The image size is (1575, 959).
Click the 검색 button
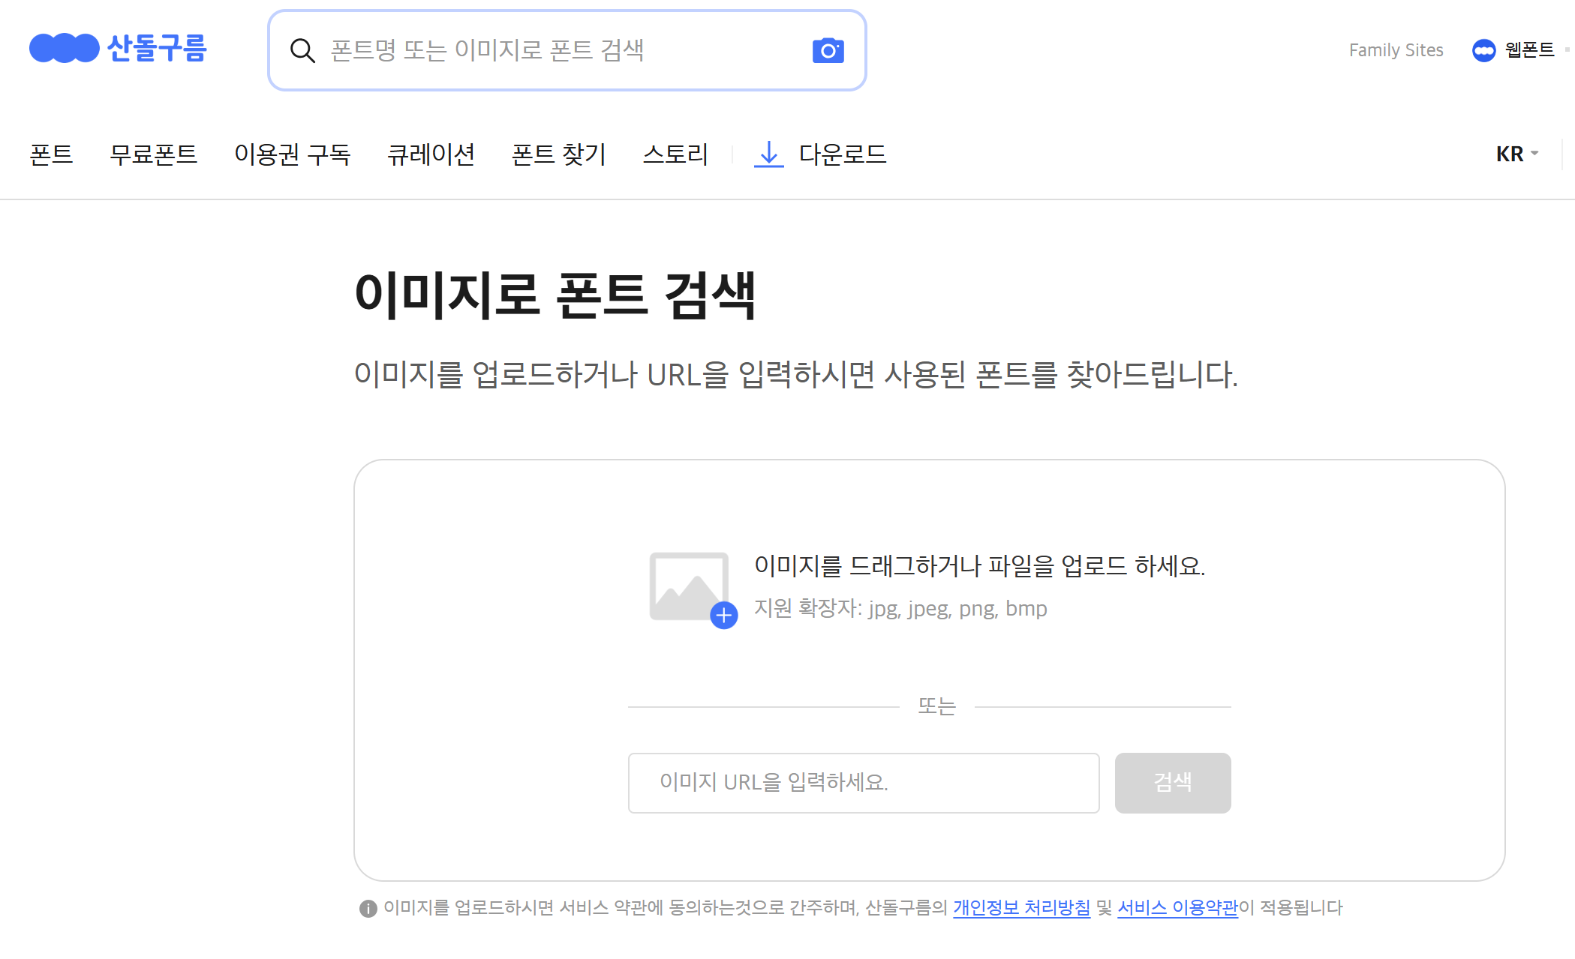(1173, 783)
